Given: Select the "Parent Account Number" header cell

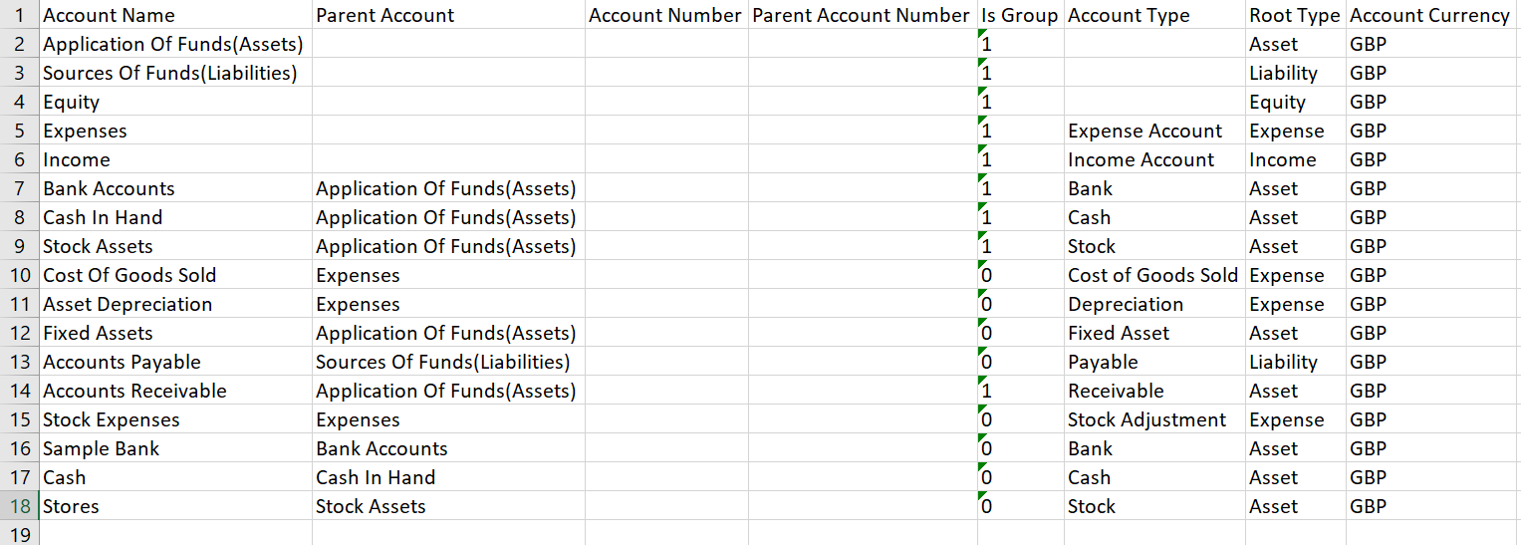Looking at the screenshot, I should pyautogui.click(x=861, y=15).
